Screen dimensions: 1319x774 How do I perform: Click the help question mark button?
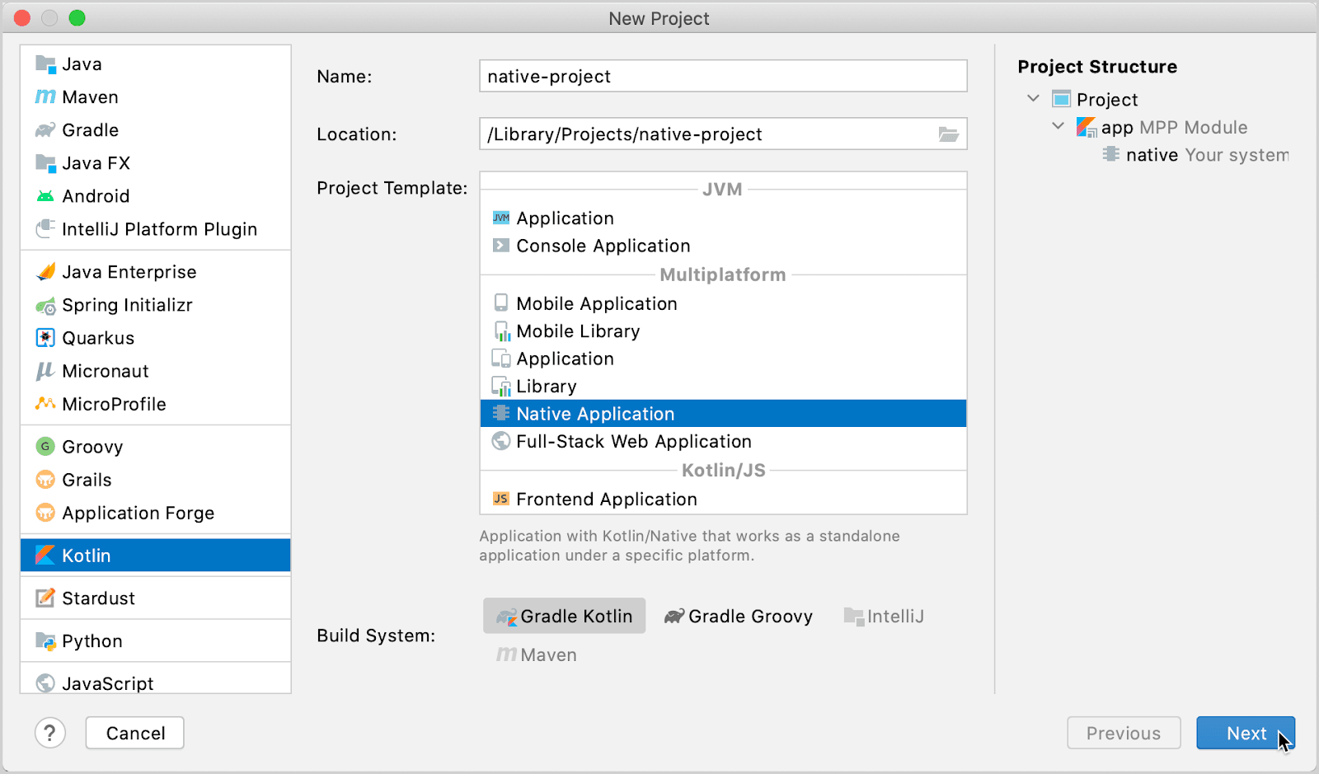click(x=50, y=733)
